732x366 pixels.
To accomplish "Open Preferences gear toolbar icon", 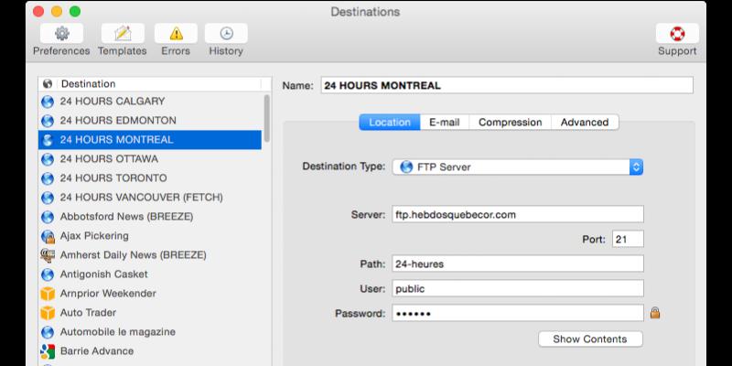I will (61, 34).
